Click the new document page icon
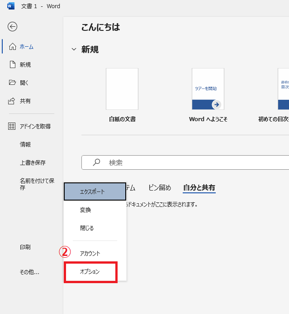Screen dimensions: 289x314 point(13,64)
